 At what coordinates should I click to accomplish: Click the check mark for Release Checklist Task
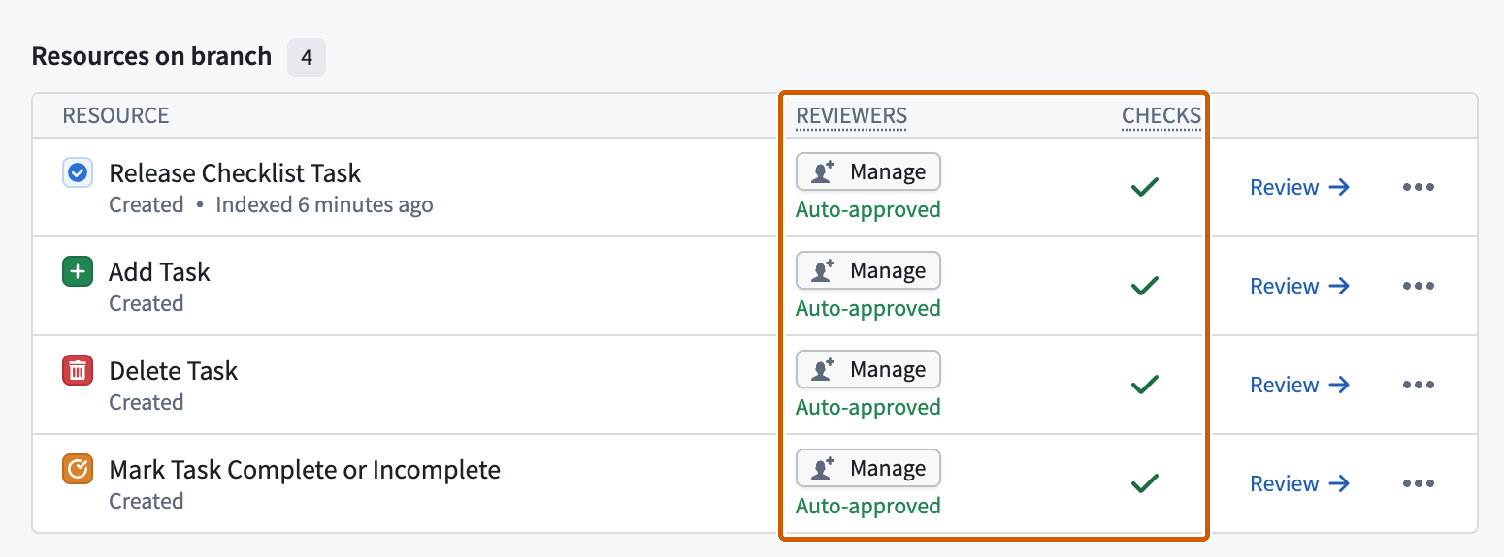1145,187
